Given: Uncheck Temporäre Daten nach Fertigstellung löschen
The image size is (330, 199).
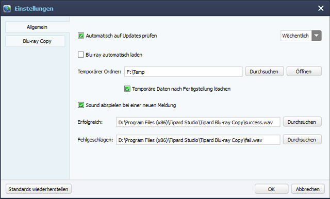Looking at the screenshot, I should (x=127, y=89).
